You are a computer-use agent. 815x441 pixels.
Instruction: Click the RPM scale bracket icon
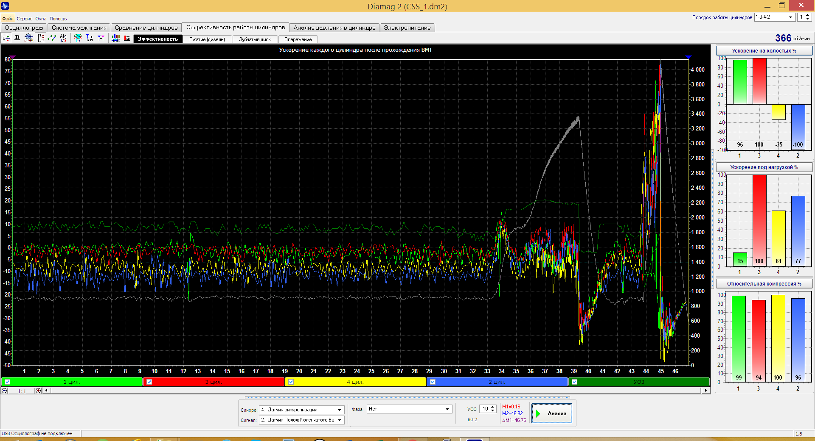pyautogui.click(x=41, y=38)
